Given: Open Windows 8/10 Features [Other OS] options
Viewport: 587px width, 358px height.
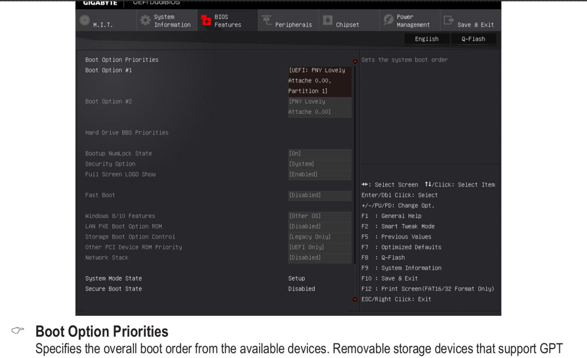Looking at the screenshot, I should click(x=320, y=216).
